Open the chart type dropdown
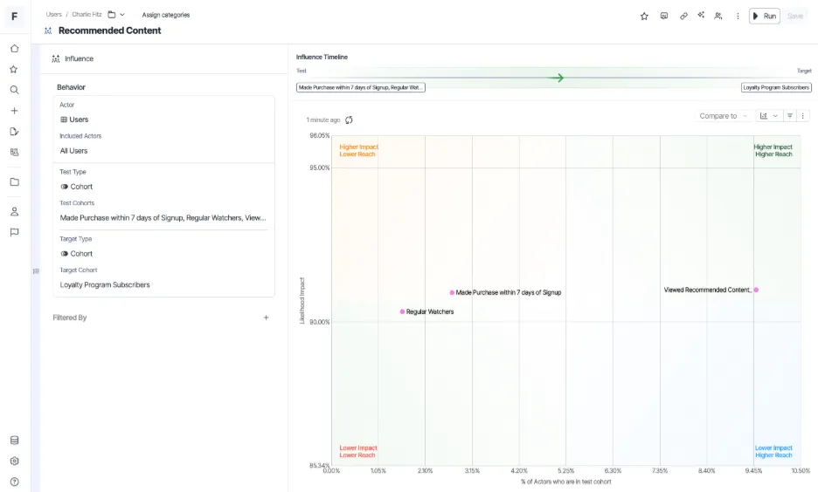The height and width of the screenshot is (492, 818). [x=769, y=115]
